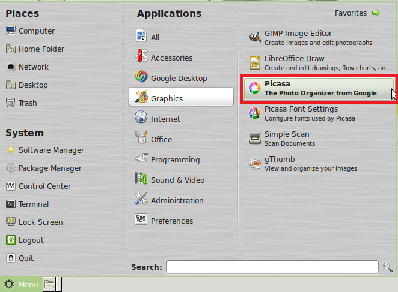This screenshot has height=292, width=398.
Task: Click the "Package Manager" label
Action: click(x=51, y=168)
